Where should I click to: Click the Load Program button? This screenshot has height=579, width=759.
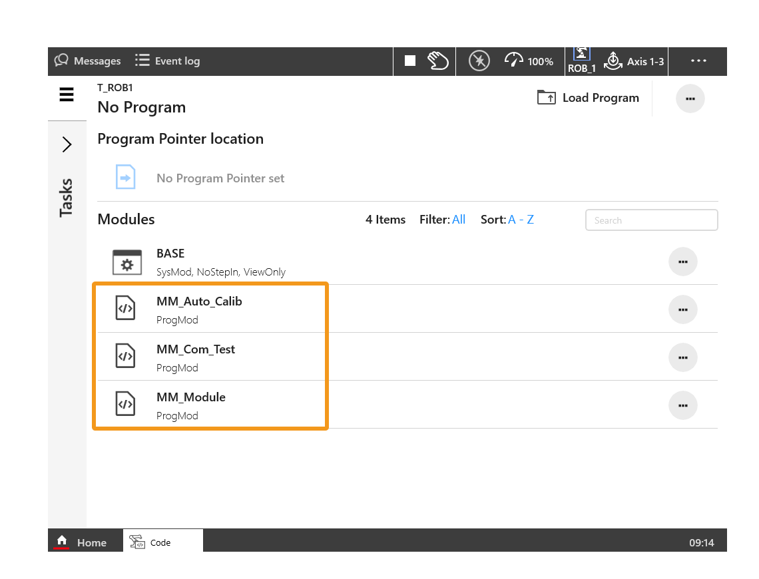point(588,98)
